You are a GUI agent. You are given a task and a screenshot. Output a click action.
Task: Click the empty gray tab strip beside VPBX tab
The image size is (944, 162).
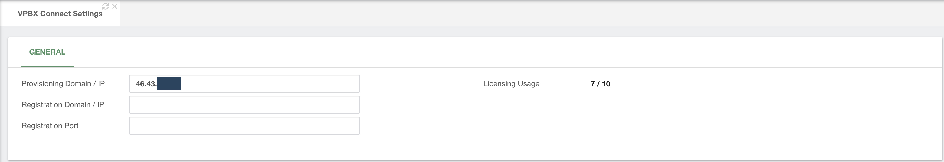click(531, 13)
